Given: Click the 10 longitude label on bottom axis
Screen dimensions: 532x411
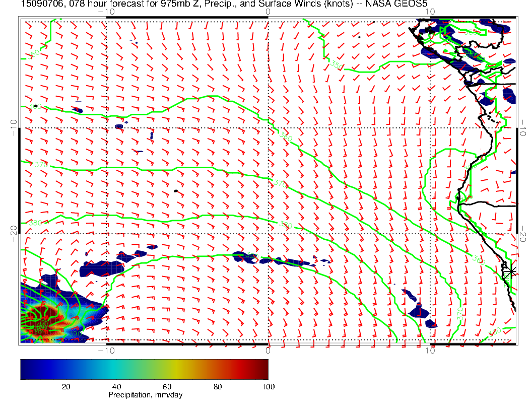Looking at the screenshot, I should click(430, 350).
